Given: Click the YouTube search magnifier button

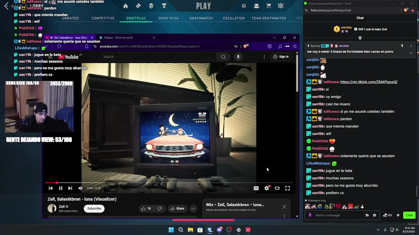Looking at the screenshot, I should [223, 57].
